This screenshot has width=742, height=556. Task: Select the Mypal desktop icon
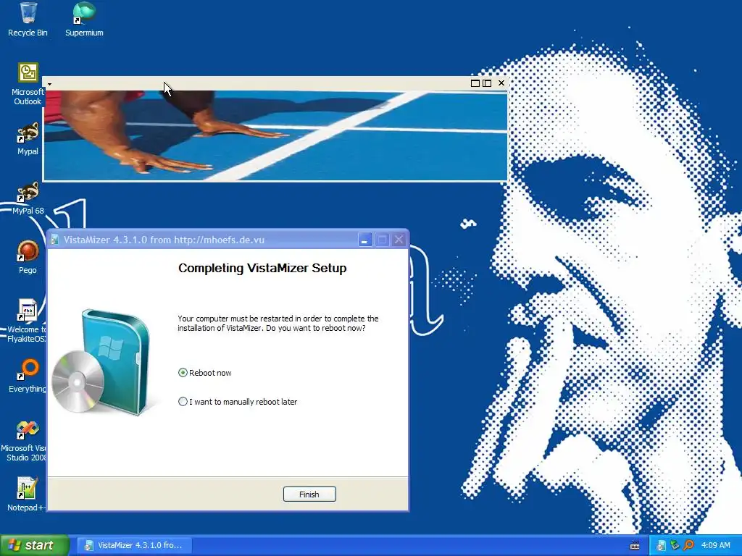(x=28, y=139)
